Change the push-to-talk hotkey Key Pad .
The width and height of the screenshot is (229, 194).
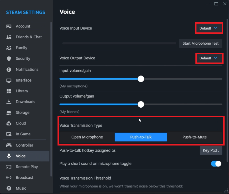pos(211,150)
